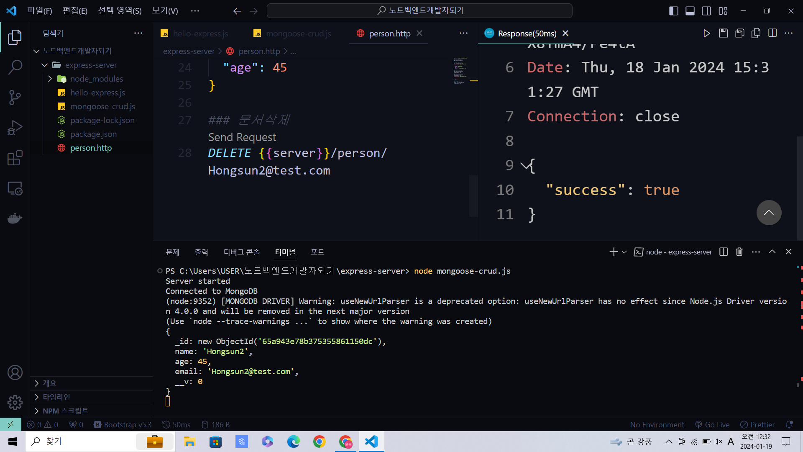Switch to the 디버그 콘솔 panel tab

point(241,252)
